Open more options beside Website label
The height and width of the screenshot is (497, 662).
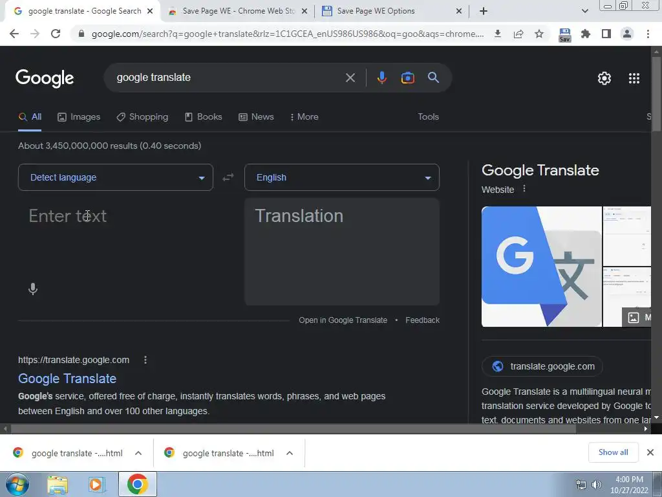(x=524, y=188)
